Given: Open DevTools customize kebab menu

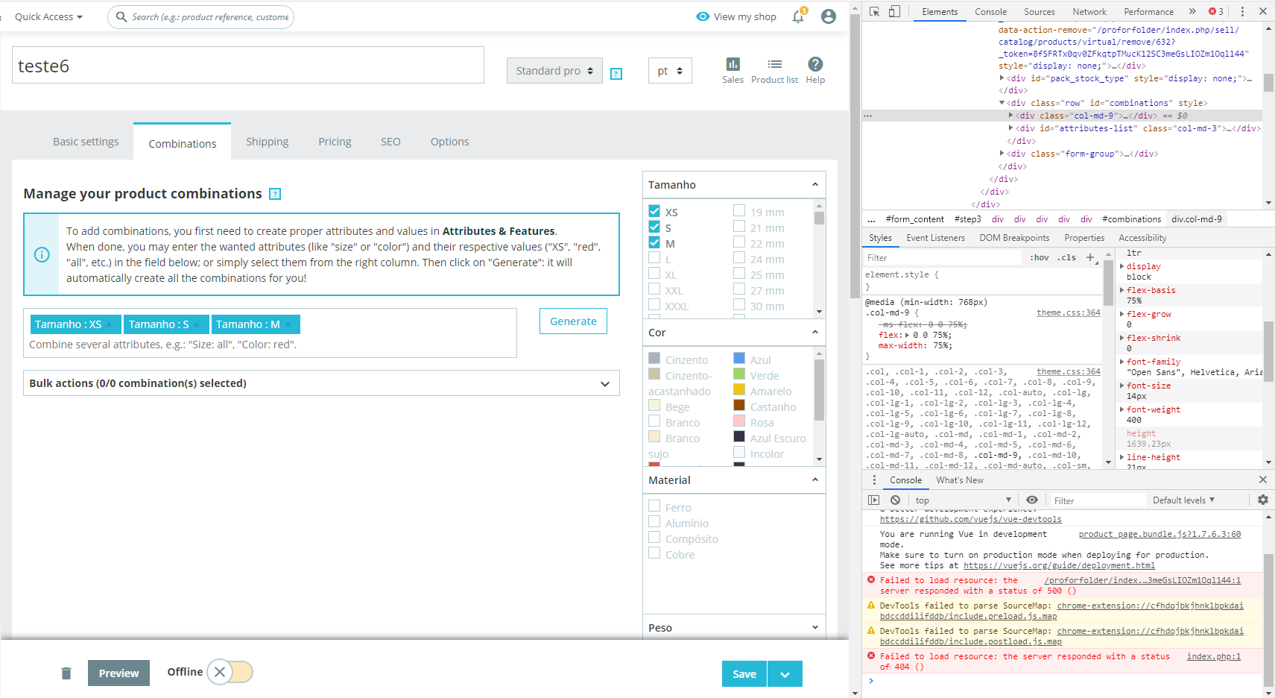Looking at the screenshot, I should click(1242, 11).
